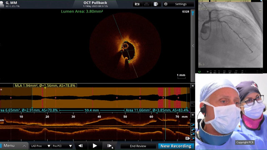
Task: Click the 59.4 mm length measurement
Action: (x=92, y=110)
